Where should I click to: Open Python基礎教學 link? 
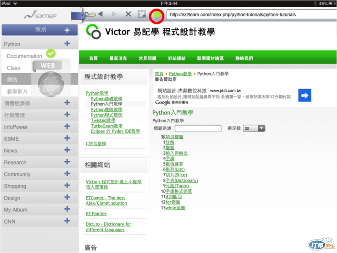(107, 99)
